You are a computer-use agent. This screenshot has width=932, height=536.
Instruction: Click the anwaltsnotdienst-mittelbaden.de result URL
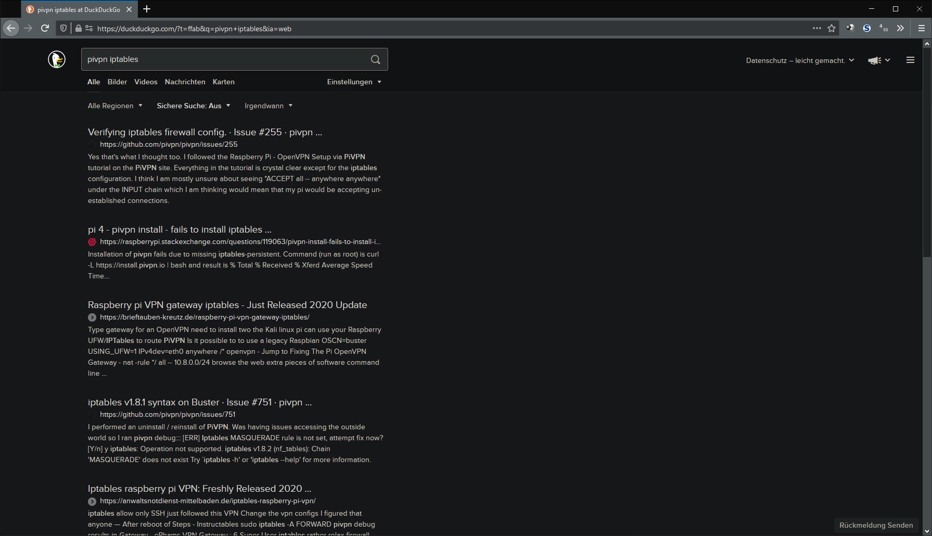point(208,501)
